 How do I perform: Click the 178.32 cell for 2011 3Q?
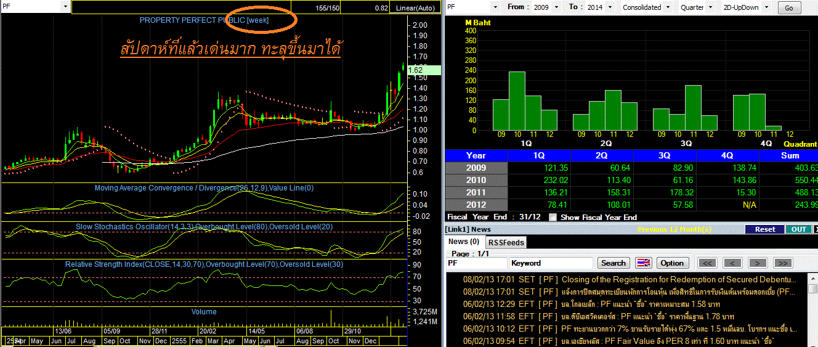[665, 192]
